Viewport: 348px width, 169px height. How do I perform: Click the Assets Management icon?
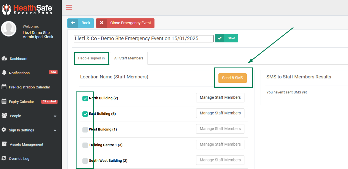coord(4,144)
